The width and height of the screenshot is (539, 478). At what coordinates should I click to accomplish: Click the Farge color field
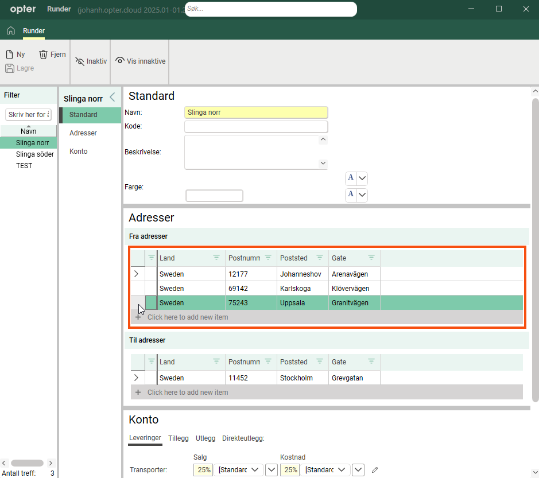[x=214, y=196]
